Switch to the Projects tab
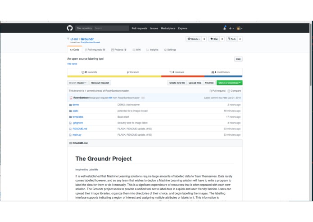The image size is (313, 222). [x=119, y=50]
